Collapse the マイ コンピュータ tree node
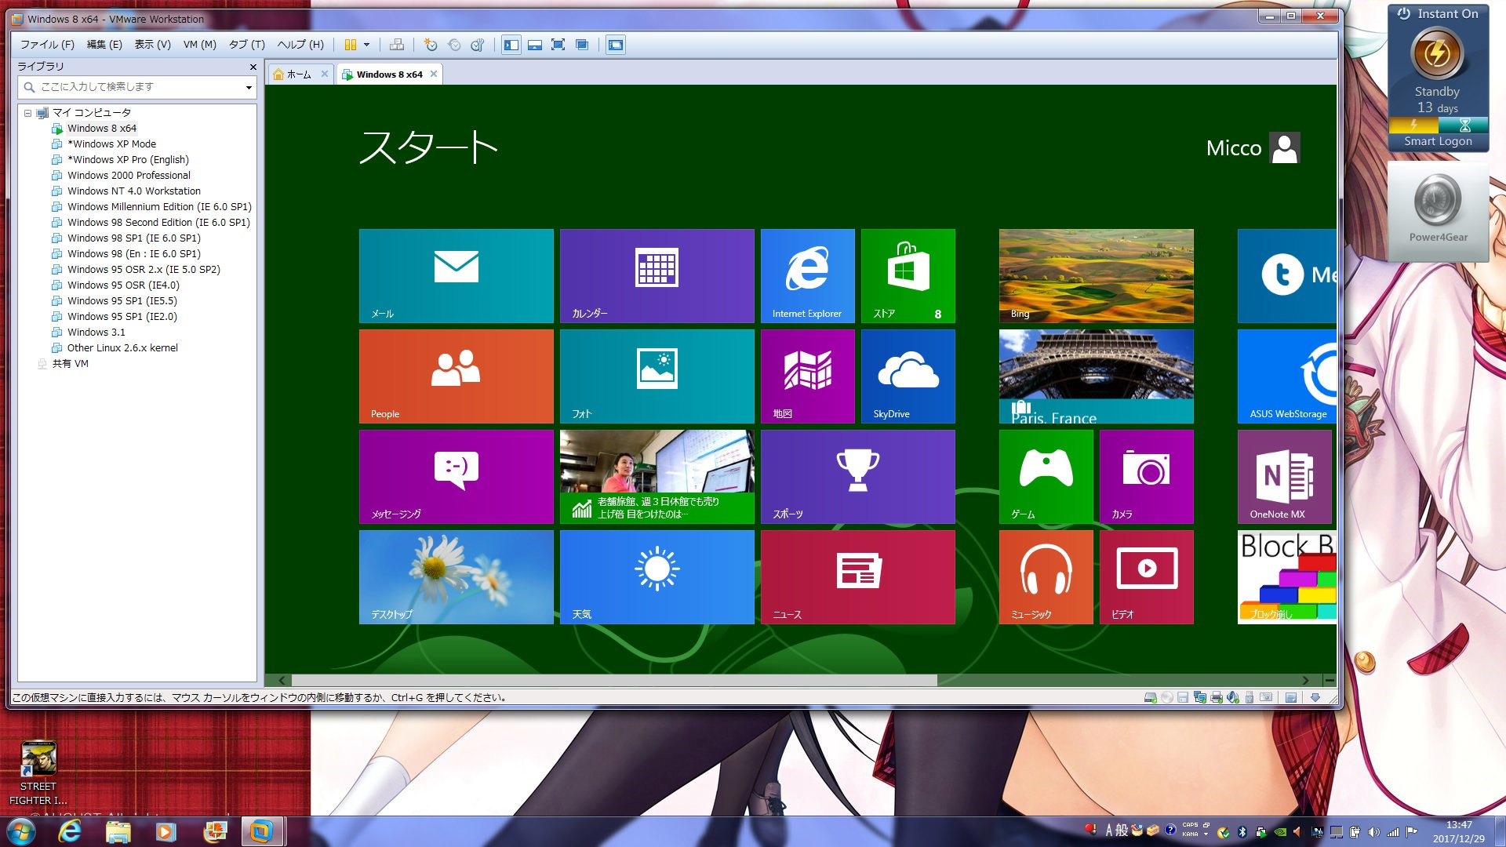The width and height of the screenshot is (1506, 847). click(27, 113)
